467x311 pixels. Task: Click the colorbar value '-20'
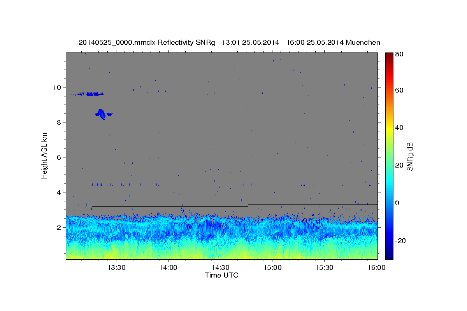tap(400, 241)
